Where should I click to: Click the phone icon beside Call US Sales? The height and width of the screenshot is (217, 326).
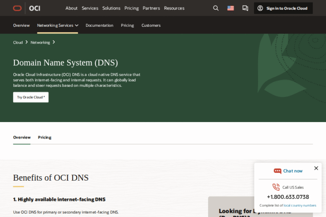click(276, 187)
